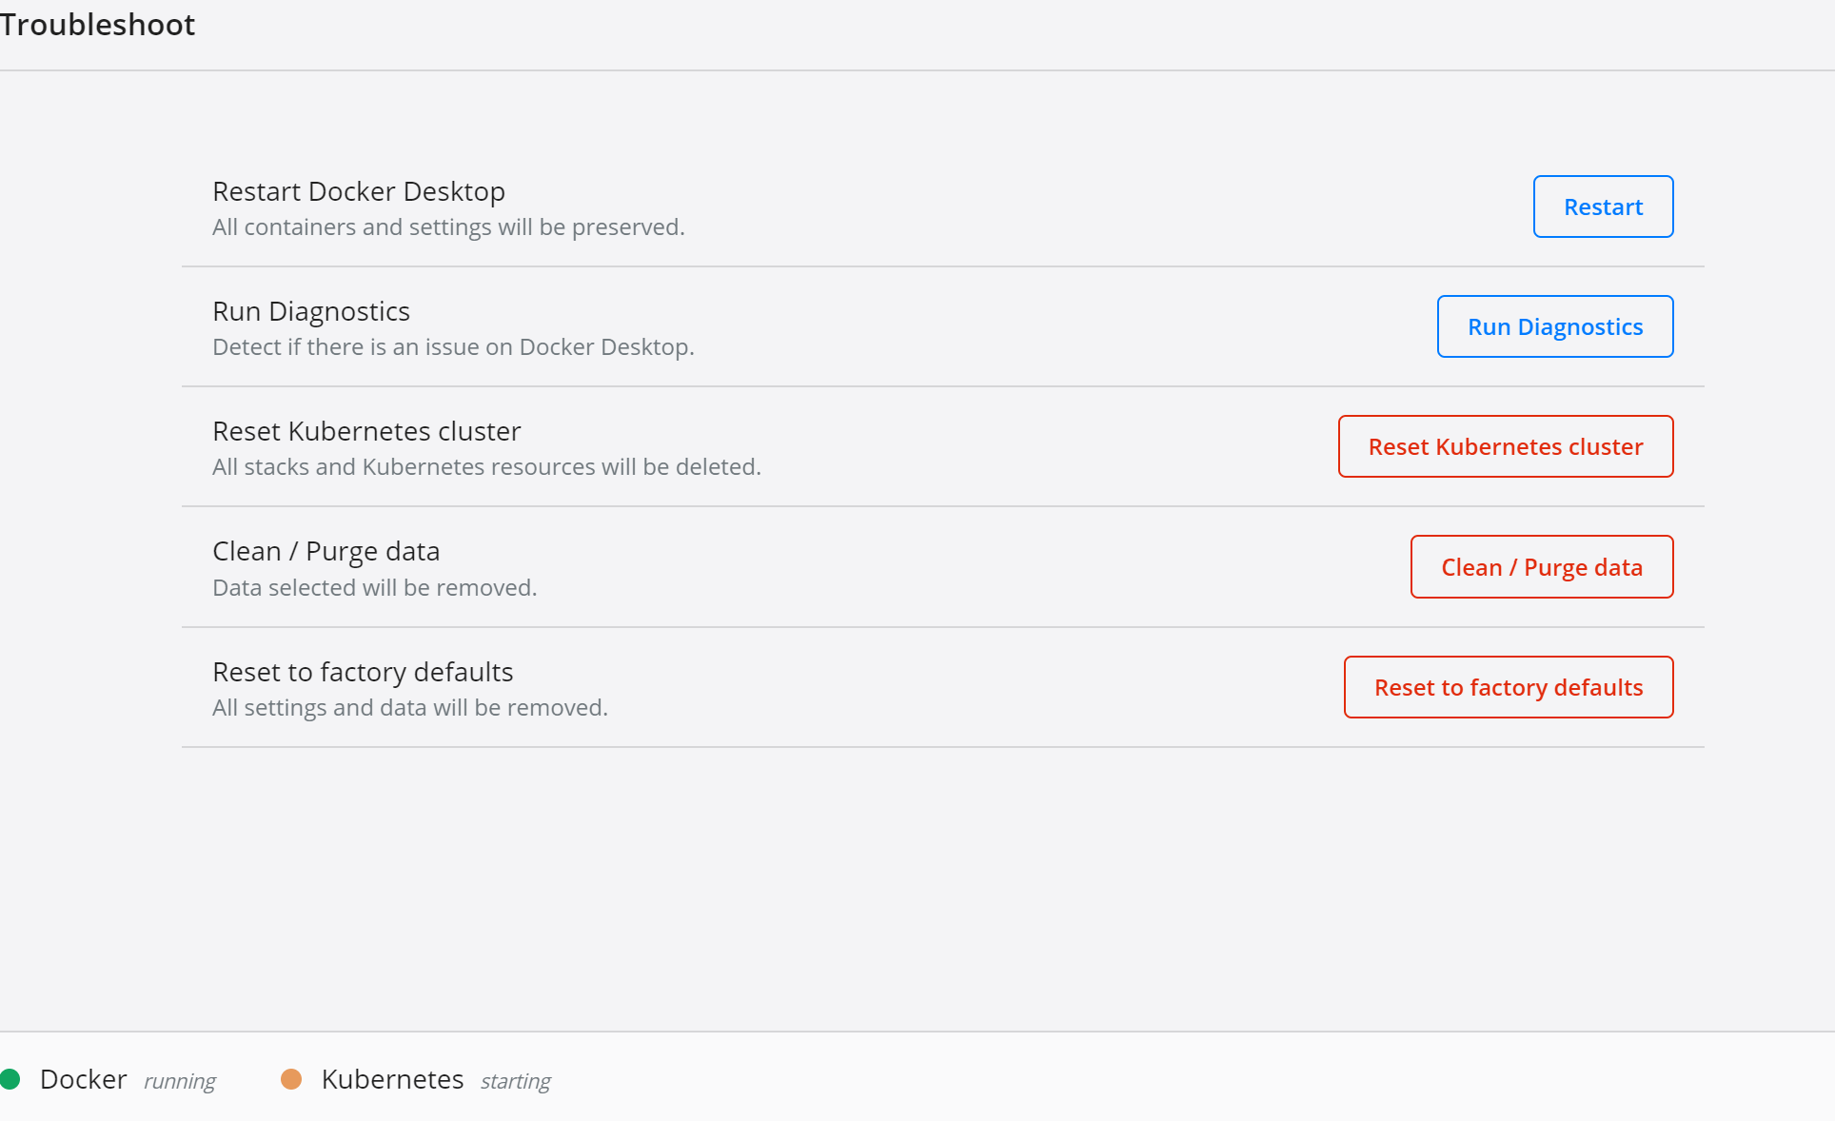1835x1121 pixels.
Task: Click 'Data selected will be removed' description
Action: tap(374, 587)
